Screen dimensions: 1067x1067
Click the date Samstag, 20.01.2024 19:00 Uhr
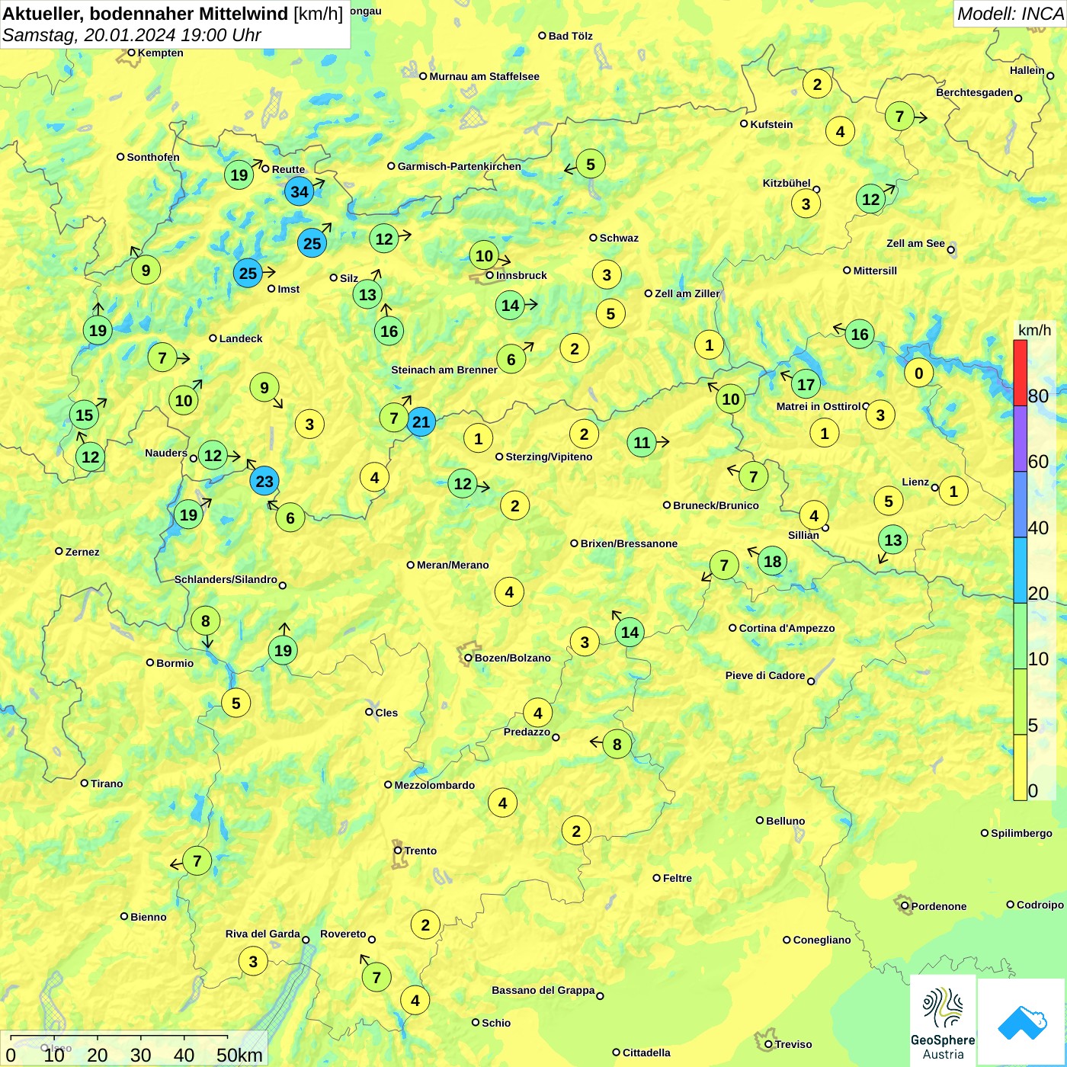[132, 35]
